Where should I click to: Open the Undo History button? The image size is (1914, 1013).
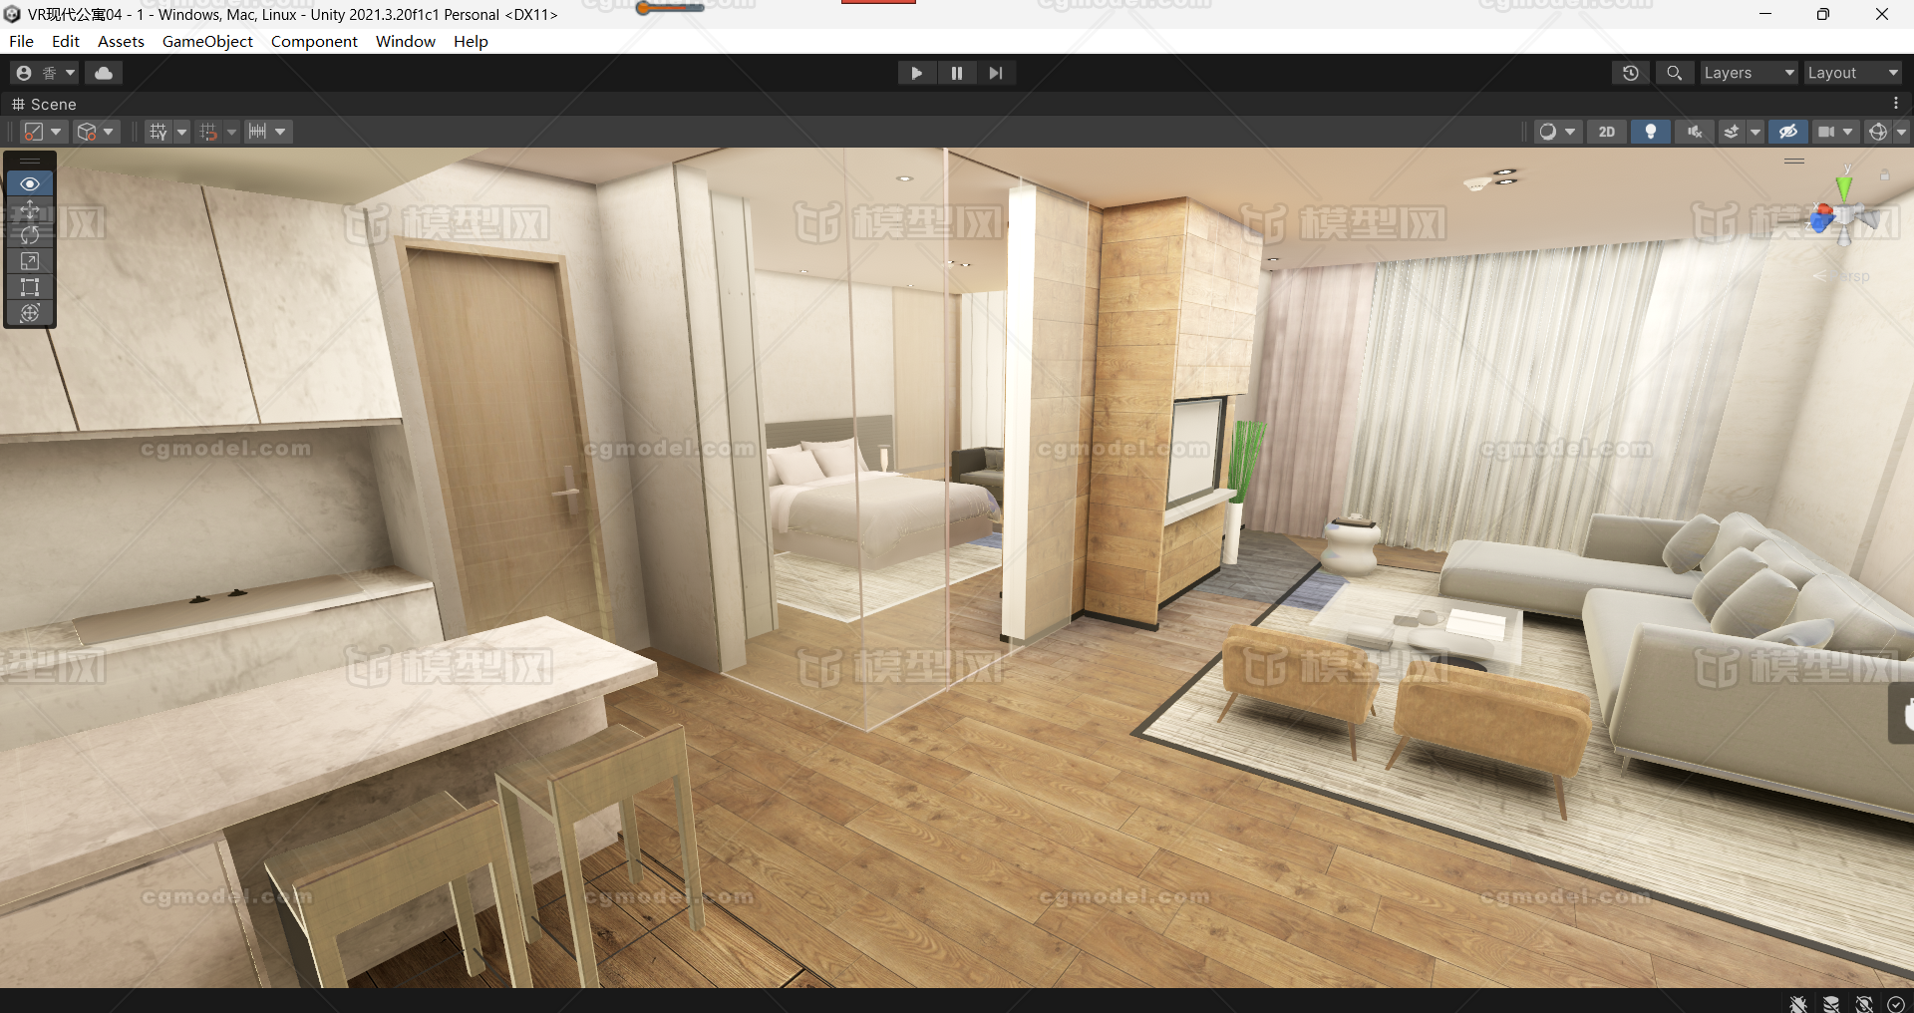coord(1631,73)
